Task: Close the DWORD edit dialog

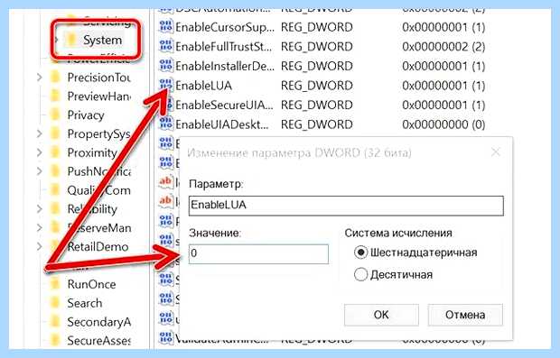Action: 496,152
